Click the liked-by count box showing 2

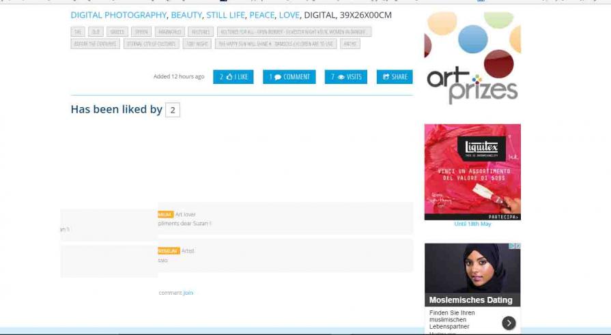pos(173,110)
